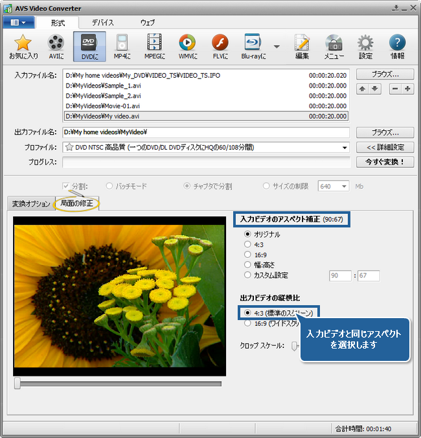Switch to the デバイス tab
This screenshot has width=421, height=438.
(x=102, y=22)
